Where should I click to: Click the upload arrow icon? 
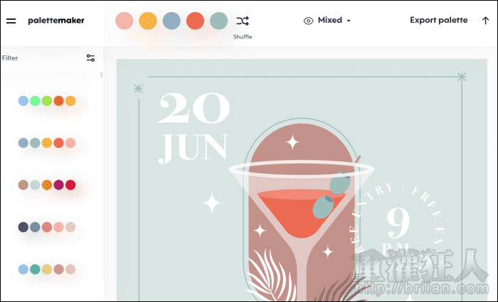(x=485, y=21)
